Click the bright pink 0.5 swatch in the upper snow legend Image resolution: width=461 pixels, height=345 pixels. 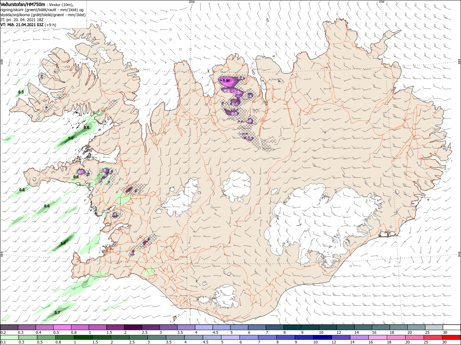(62, 327)
